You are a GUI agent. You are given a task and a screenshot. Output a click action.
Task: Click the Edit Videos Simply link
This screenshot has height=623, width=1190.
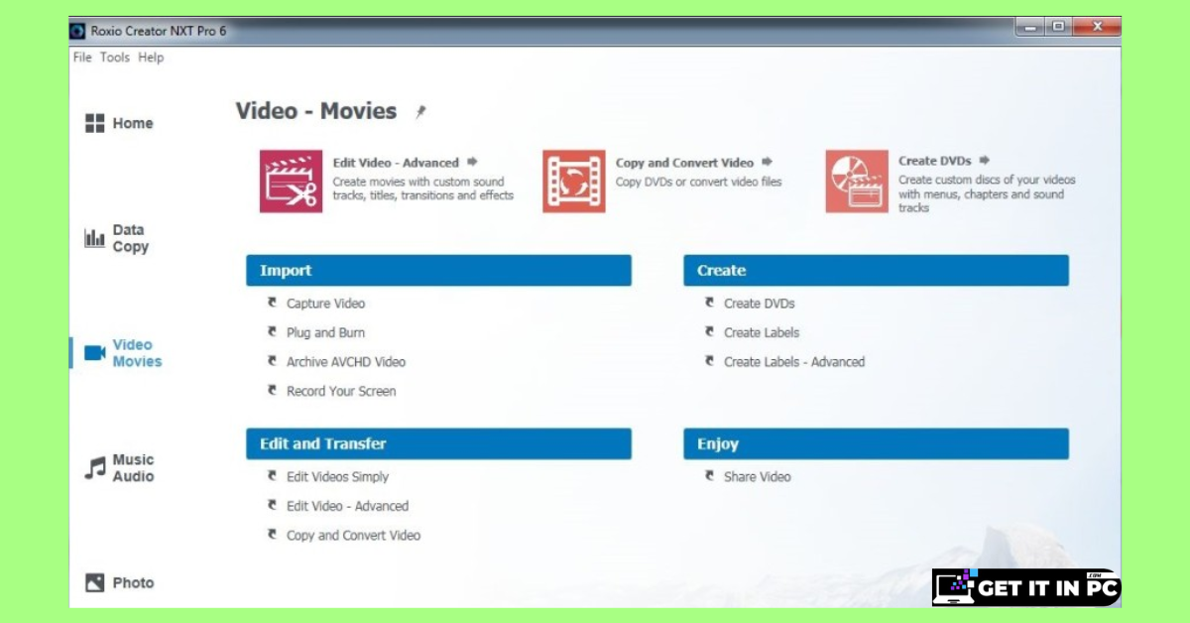coord(338,477)
